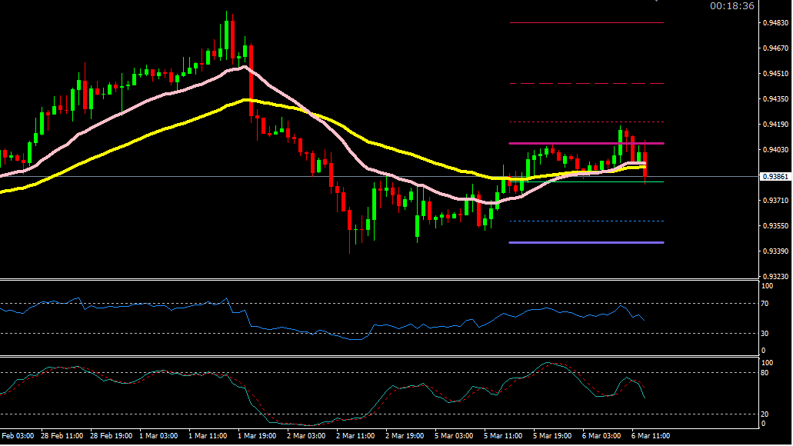Click the 2 Mar 03:00 time label
Viewport: 793px width, 446px height.
pyautogui.click(x=306, y=436)
